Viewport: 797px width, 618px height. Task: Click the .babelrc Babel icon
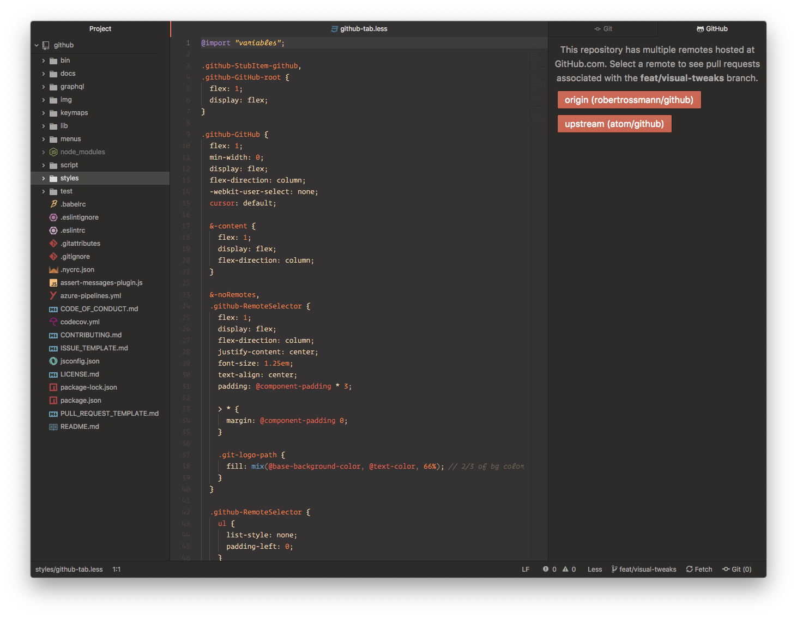[53, 204]
